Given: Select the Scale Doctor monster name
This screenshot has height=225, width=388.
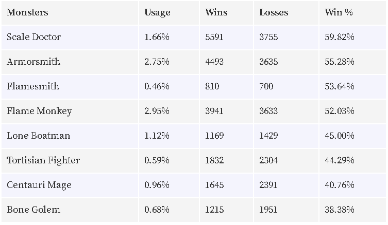Looking at the screenshot, I should coord(33,37).
